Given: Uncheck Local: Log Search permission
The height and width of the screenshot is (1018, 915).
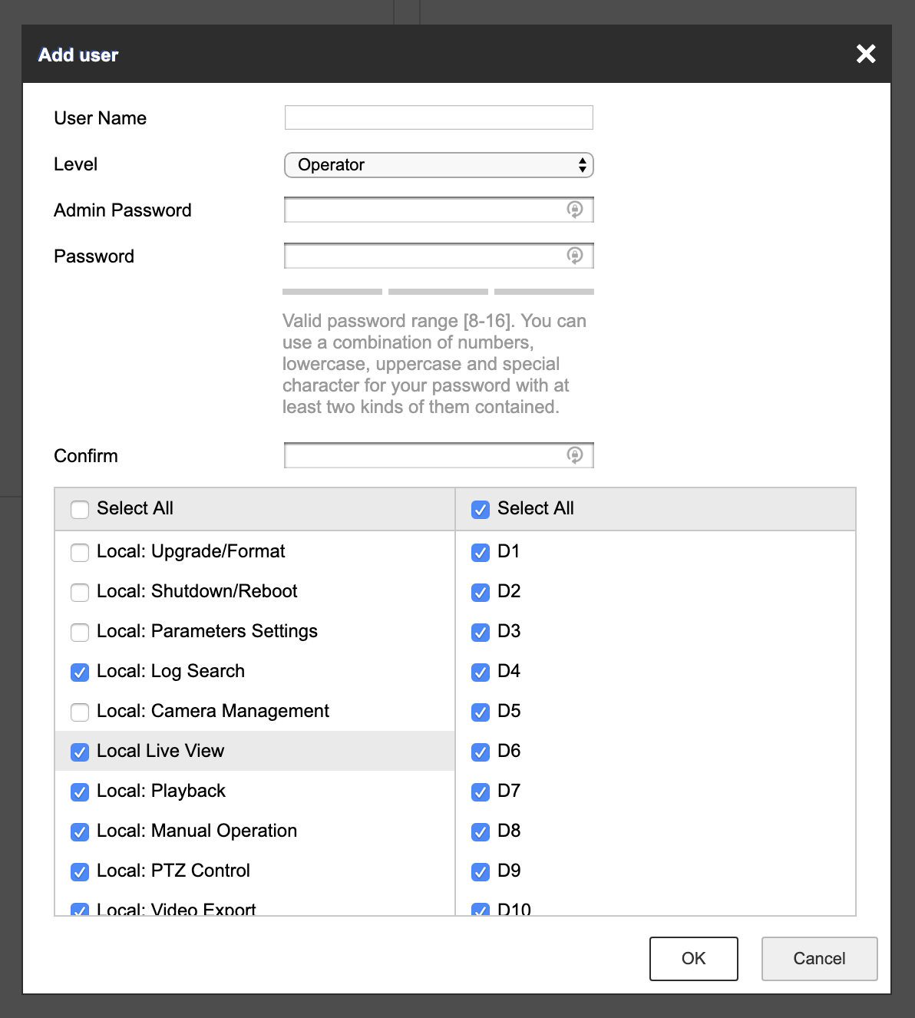Looking at the screenshot, I should [x=80, y=673].
